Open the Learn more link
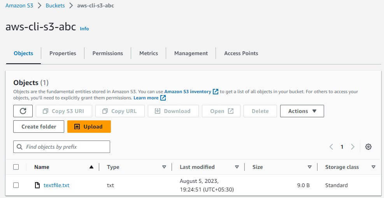 pyautogui.click(x=146, y=98)
